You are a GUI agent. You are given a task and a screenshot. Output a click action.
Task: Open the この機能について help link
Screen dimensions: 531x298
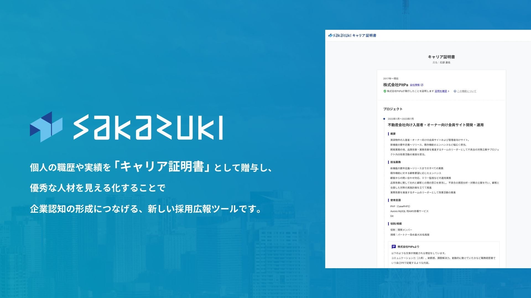tap(467, 91)
